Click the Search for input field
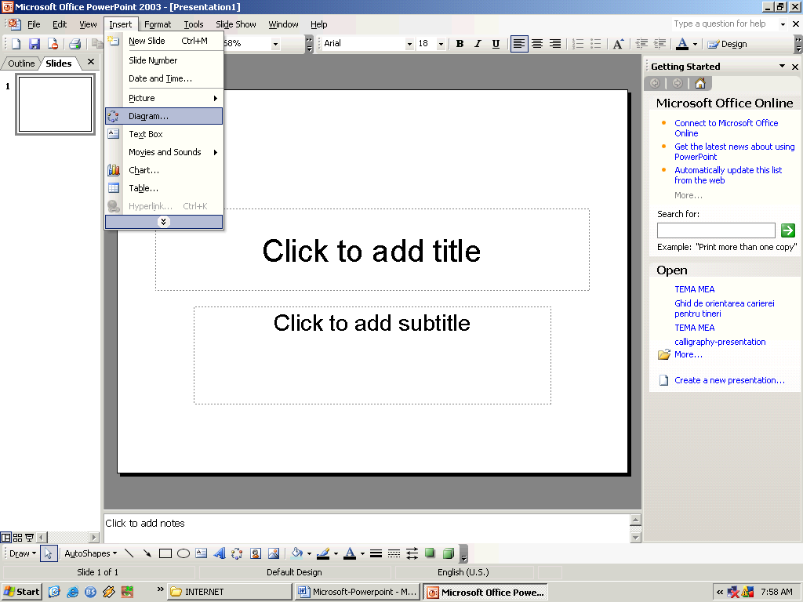The height and width of the screenshot is (602, 803). point(716,230)
